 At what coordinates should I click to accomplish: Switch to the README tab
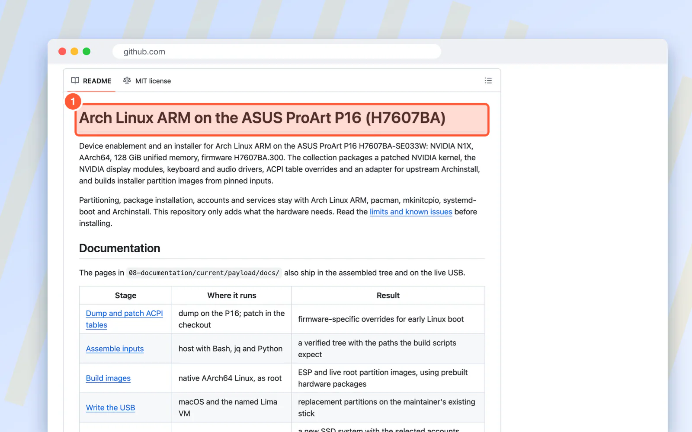coord(91,81)
